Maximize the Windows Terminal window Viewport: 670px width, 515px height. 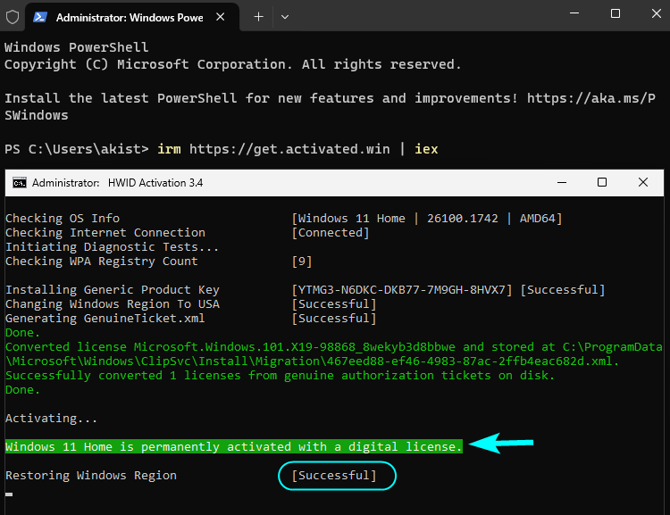[x=616, y=13]
